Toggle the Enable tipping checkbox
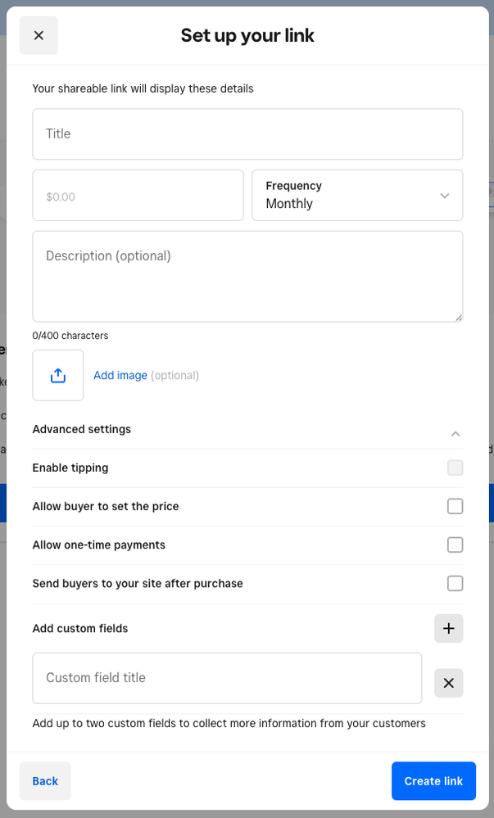494x818 pixels. tap(455, 468)
